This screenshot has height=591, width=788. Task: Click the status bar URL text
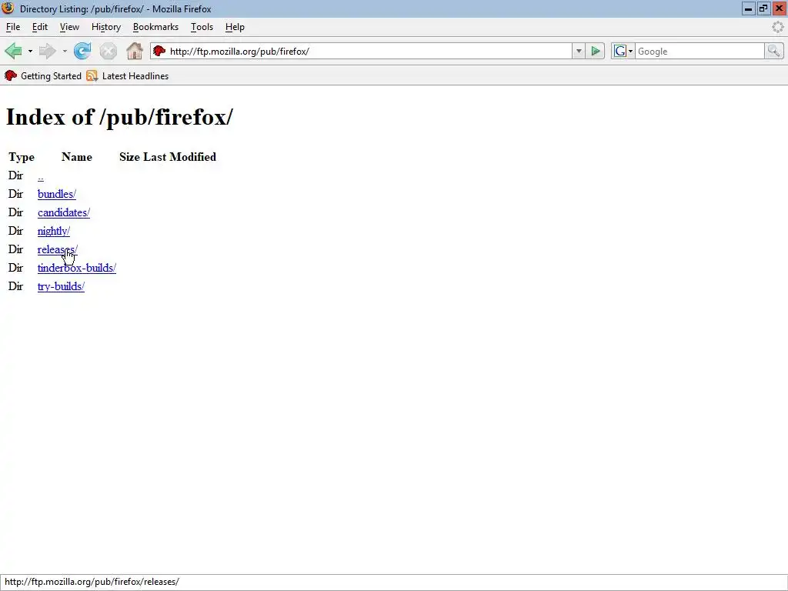pyautogui.click(x=92, y=582)
